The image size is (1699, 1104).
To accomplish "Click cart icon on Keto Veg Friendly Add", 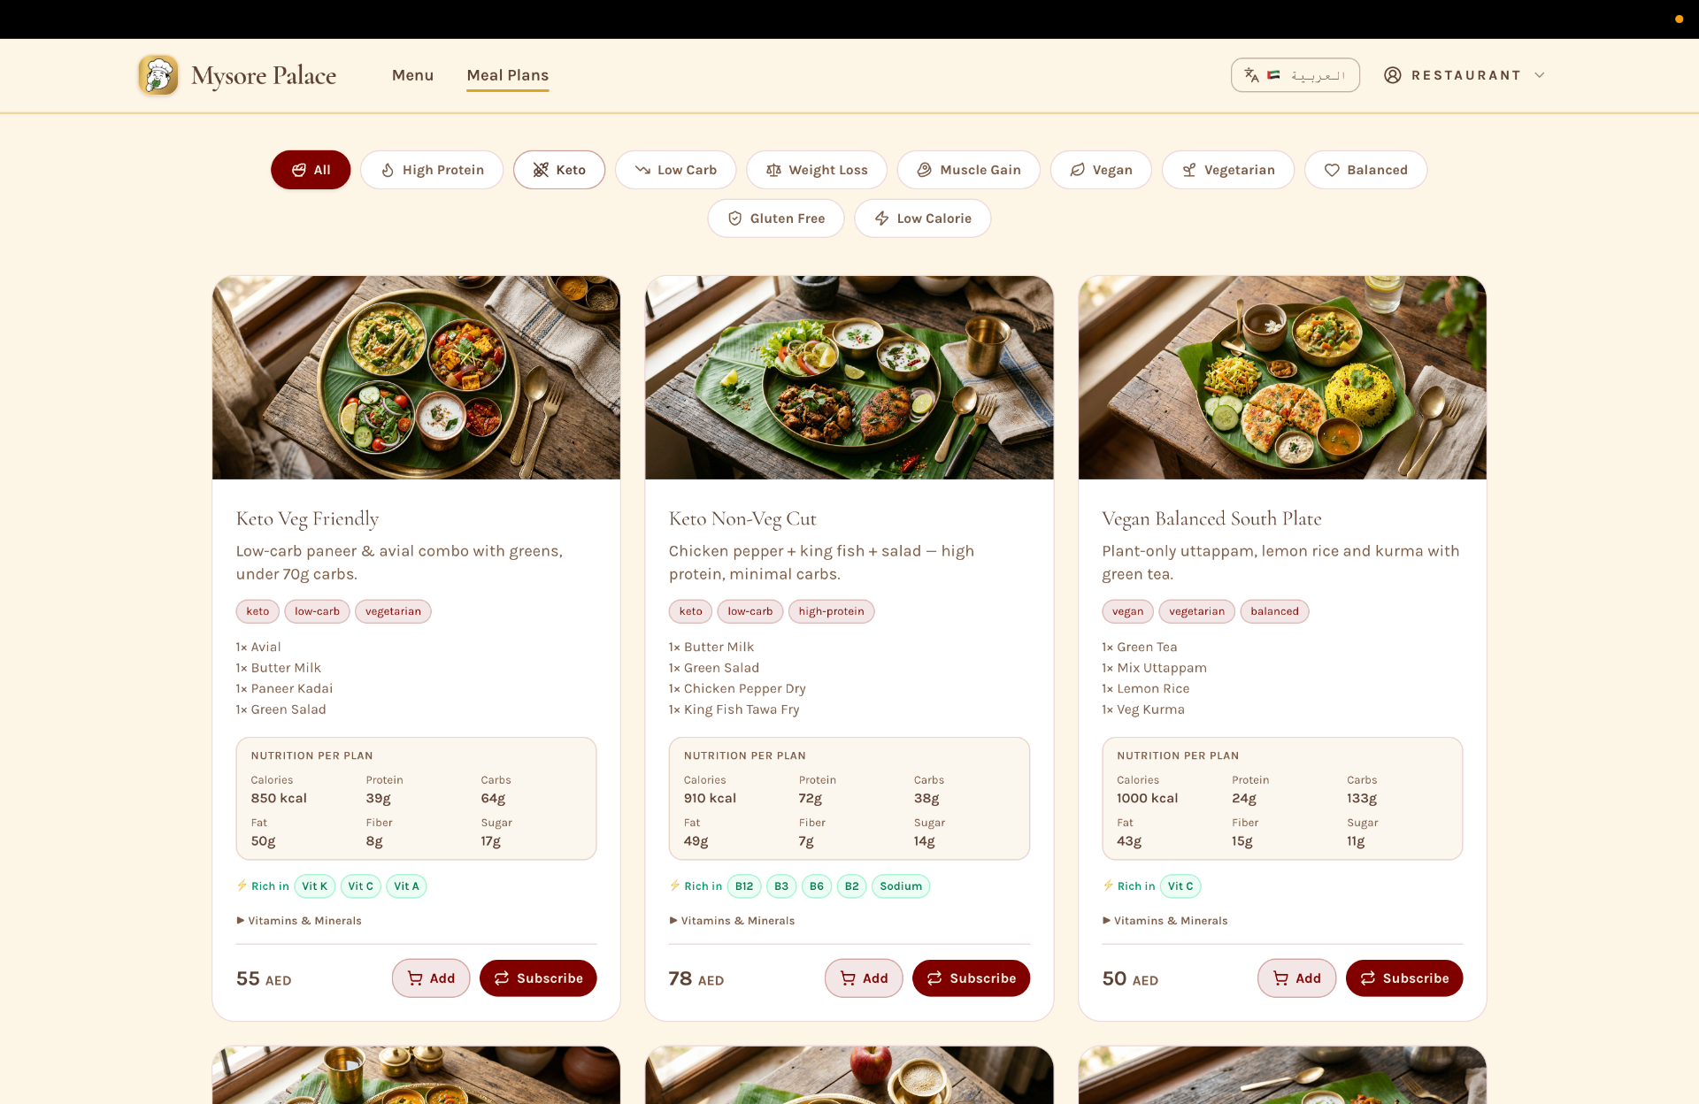I will pos(415,978).
